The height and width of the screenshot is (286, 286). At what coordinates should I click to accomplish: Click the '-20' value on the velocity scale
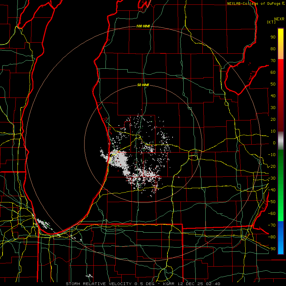point(272,167)
